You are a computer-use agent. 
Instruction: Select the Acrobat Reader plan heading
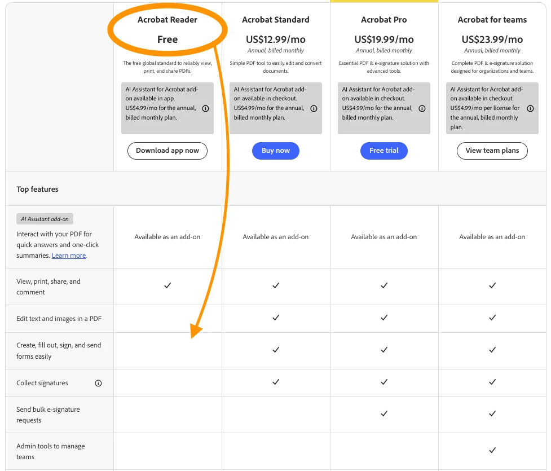(x=167, y=20)
